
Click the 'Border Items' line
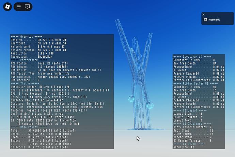192,137
